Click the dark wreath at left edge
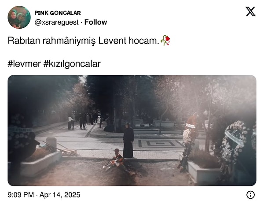 coord(20,137)
